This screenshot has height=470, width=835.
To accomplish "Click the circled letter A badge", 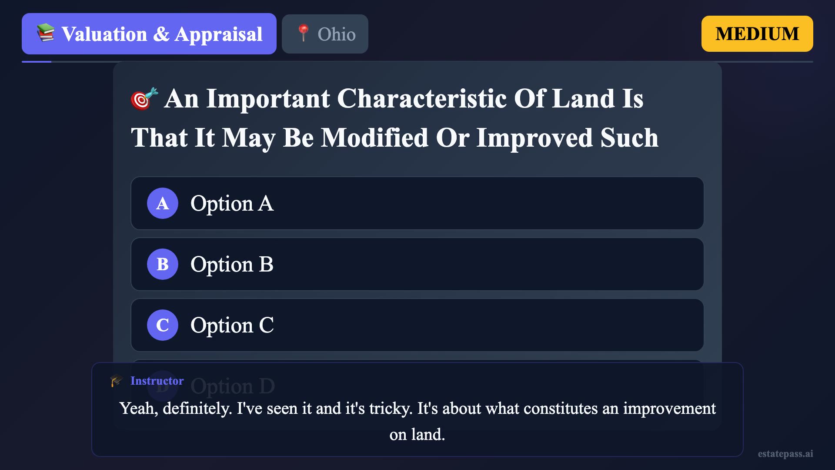I will point(162,203).
